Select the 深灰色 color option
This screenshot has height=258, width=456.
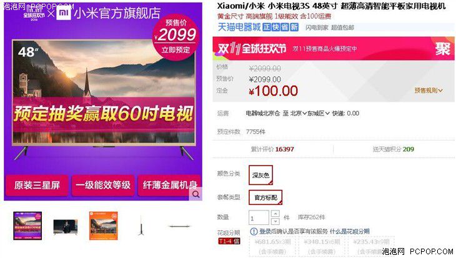(x=260, y=175)
